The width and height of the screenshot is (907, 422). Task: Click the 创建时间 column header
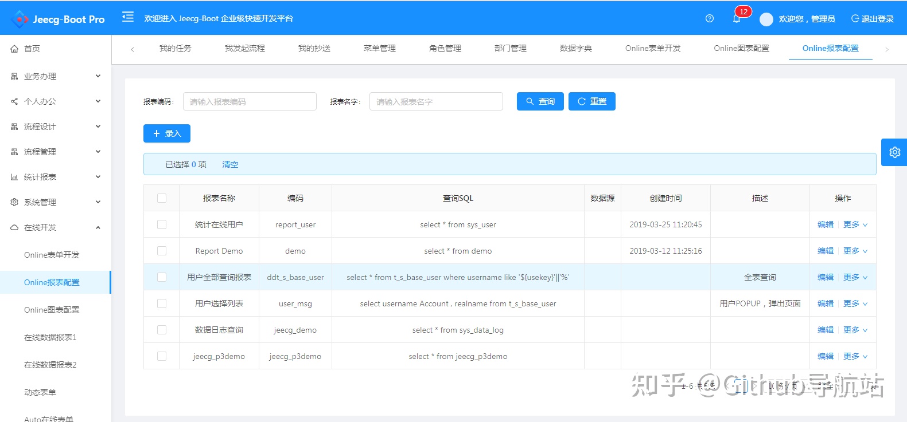pyautogui.click(x=665, y=198)
